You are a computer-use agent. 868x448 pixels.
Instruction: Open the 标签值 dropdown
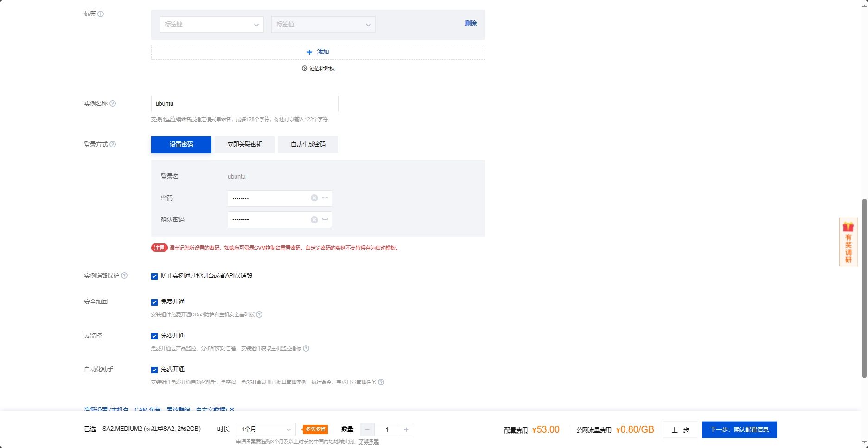(323, 25)
